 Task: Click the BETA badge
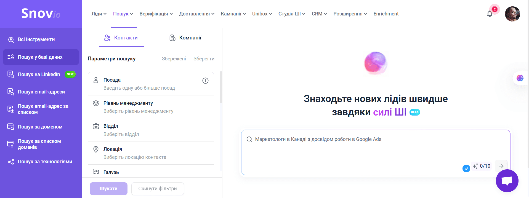pos(414,112)
